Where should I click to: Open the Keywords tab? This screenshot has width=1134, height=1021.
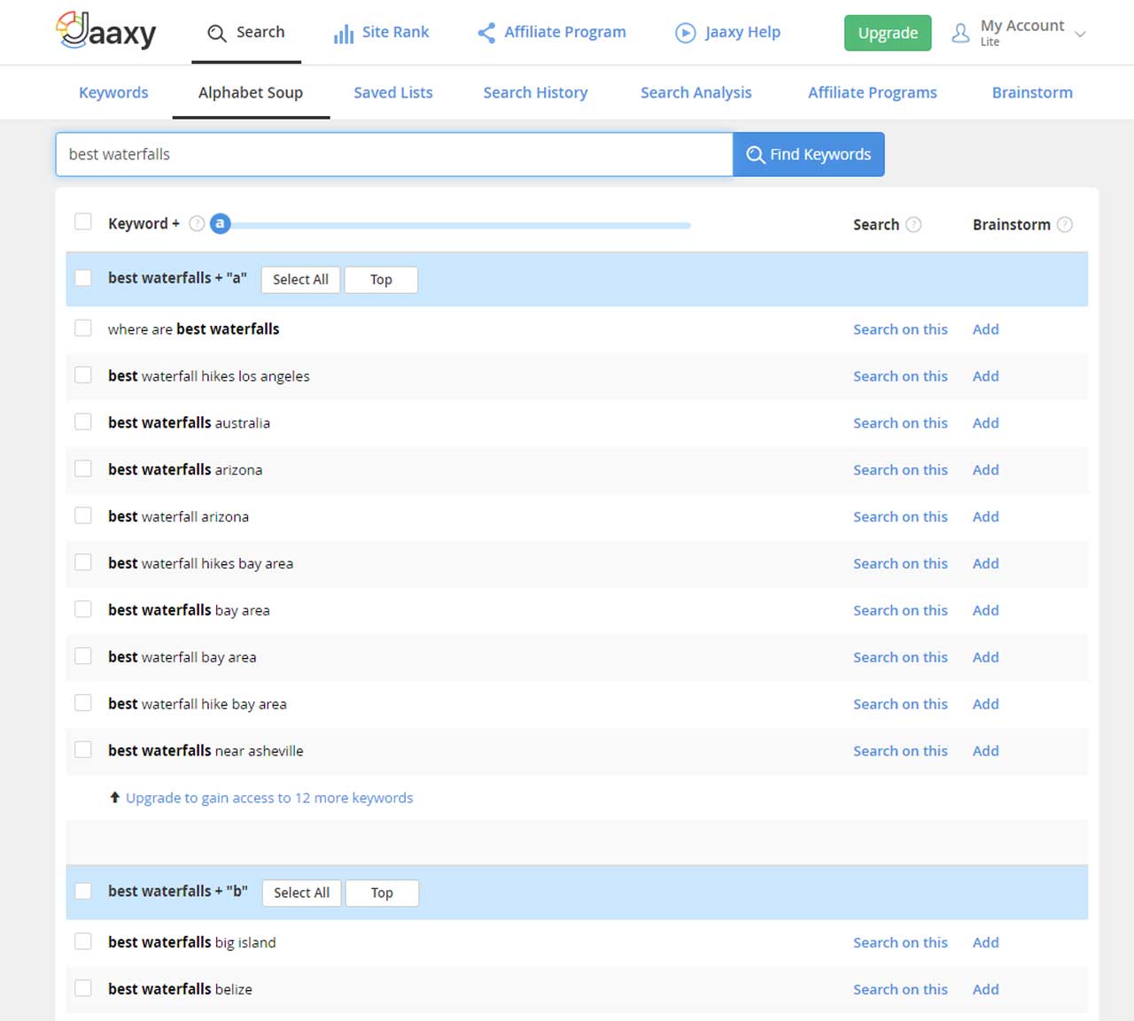[113, 92]
